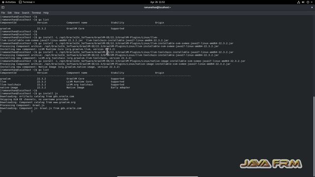Open the Terminal menu in menu bar
The width and height of the screenshot is (315, 177).
[36, 13]
